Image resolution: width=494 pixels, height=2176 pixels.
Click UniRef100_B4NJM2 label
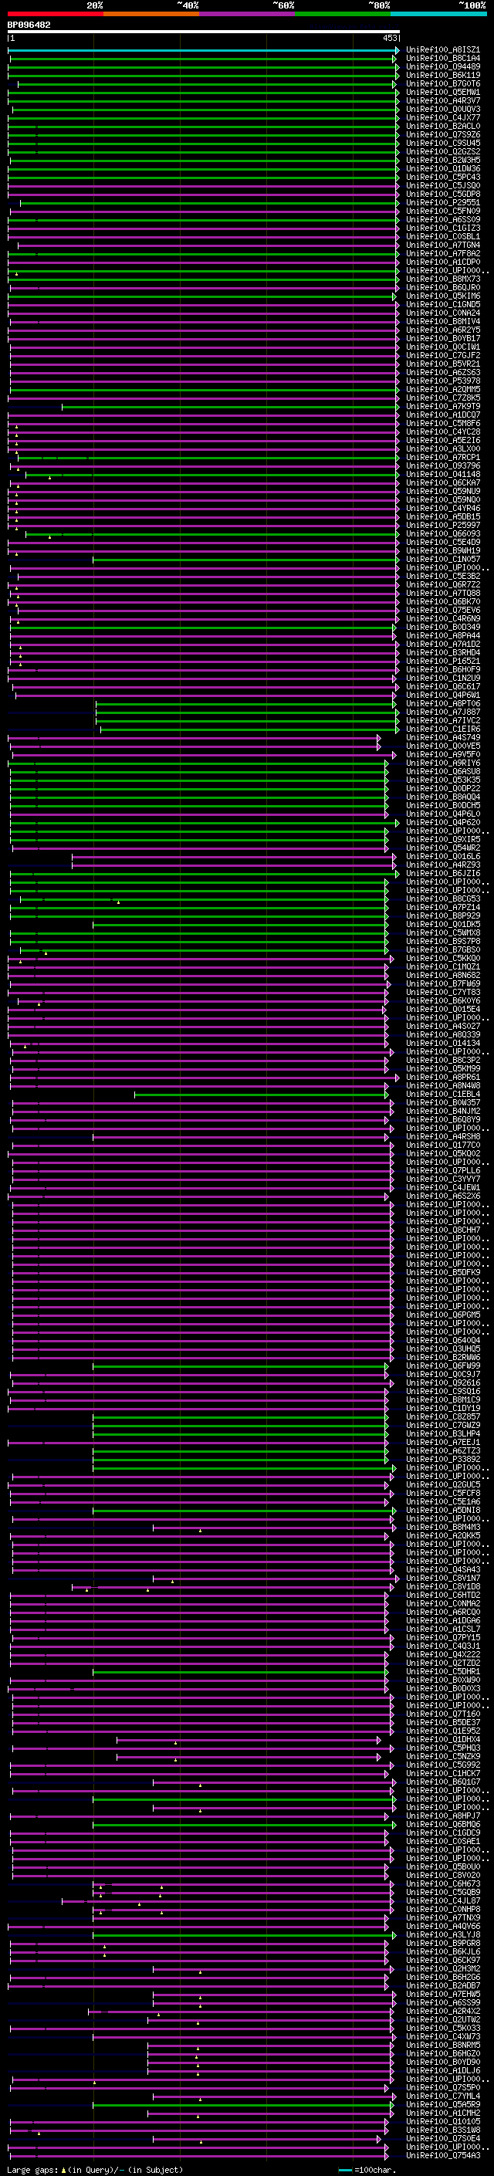pyautogui.click(x=442, y=1111)
